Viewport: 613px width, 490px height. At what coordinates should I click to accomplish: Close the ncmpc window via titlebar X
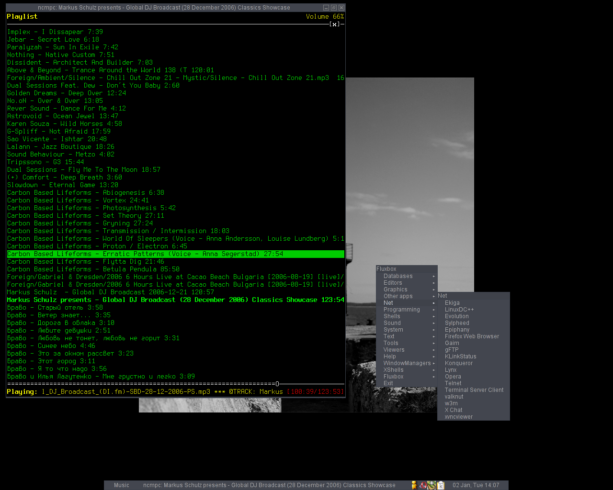341,8
